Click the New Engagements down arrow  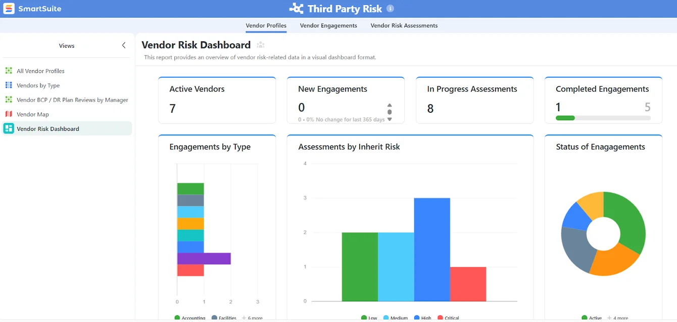[x=390, y=119]
